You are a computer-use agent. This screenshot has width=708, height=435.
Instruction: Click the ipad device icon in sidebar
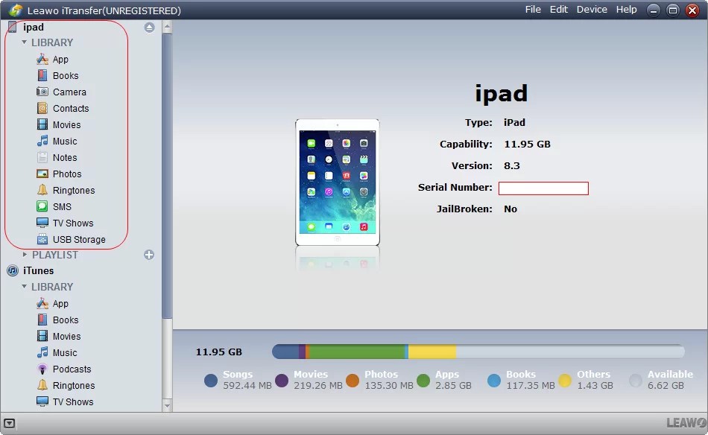click(13, 27)
